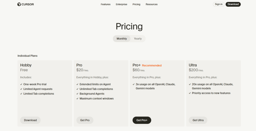Click checkmark next to Priority access feature
Image resolution: width=256 pixels, height=131 pixels.
190,93
